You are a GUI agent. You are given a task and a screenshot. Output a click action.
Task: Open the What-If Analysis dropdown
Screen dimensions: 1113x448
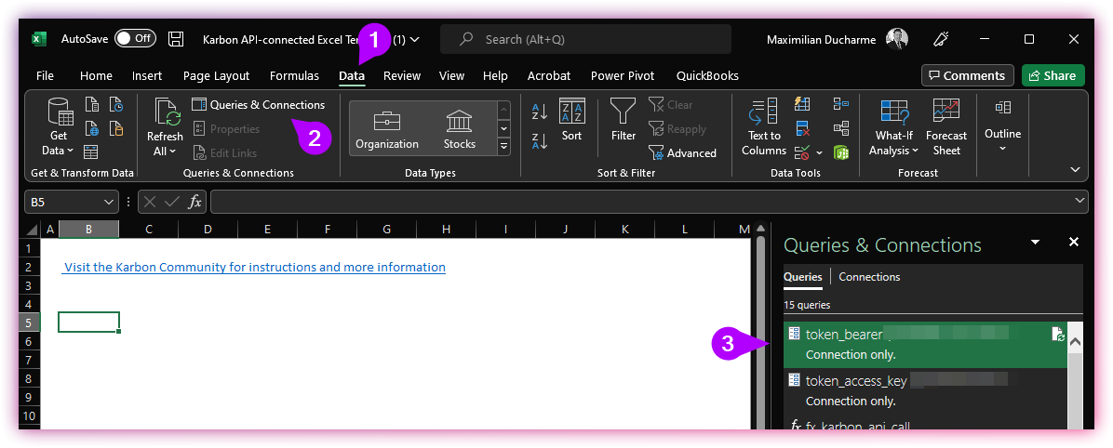point(893,127)
